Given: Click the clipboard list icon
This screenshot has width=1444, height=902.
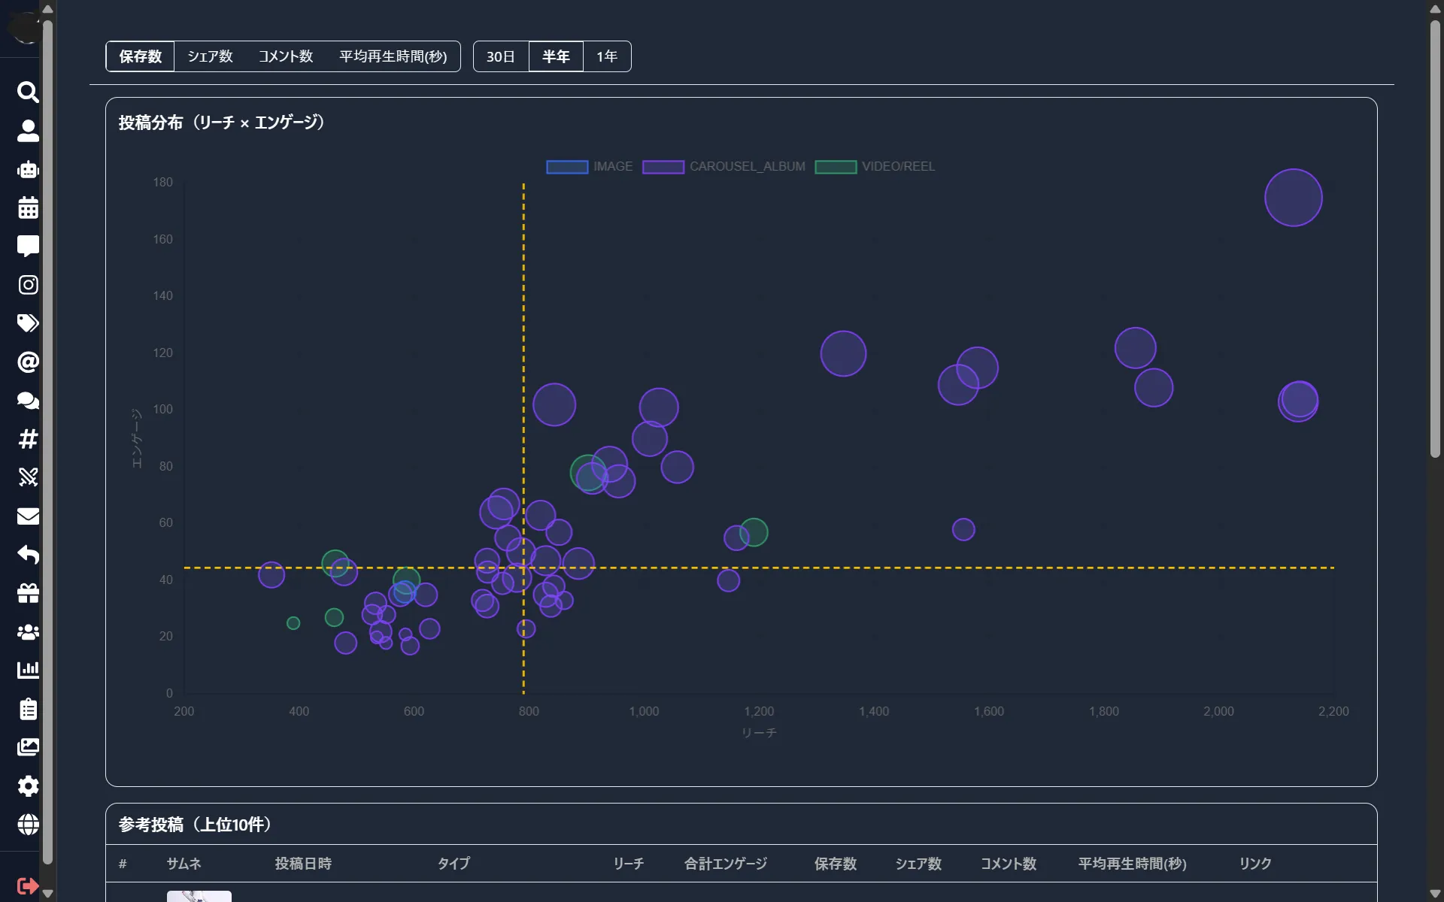Looking at the screenshot, I should click(x=28, y=709).
